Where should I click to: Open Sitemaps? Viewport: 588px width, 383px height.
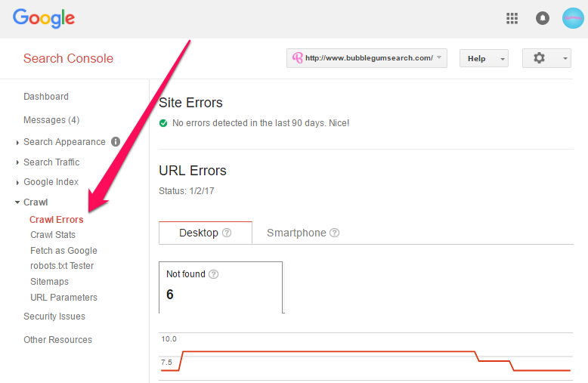pyautogui.click(x=49, y=282)
